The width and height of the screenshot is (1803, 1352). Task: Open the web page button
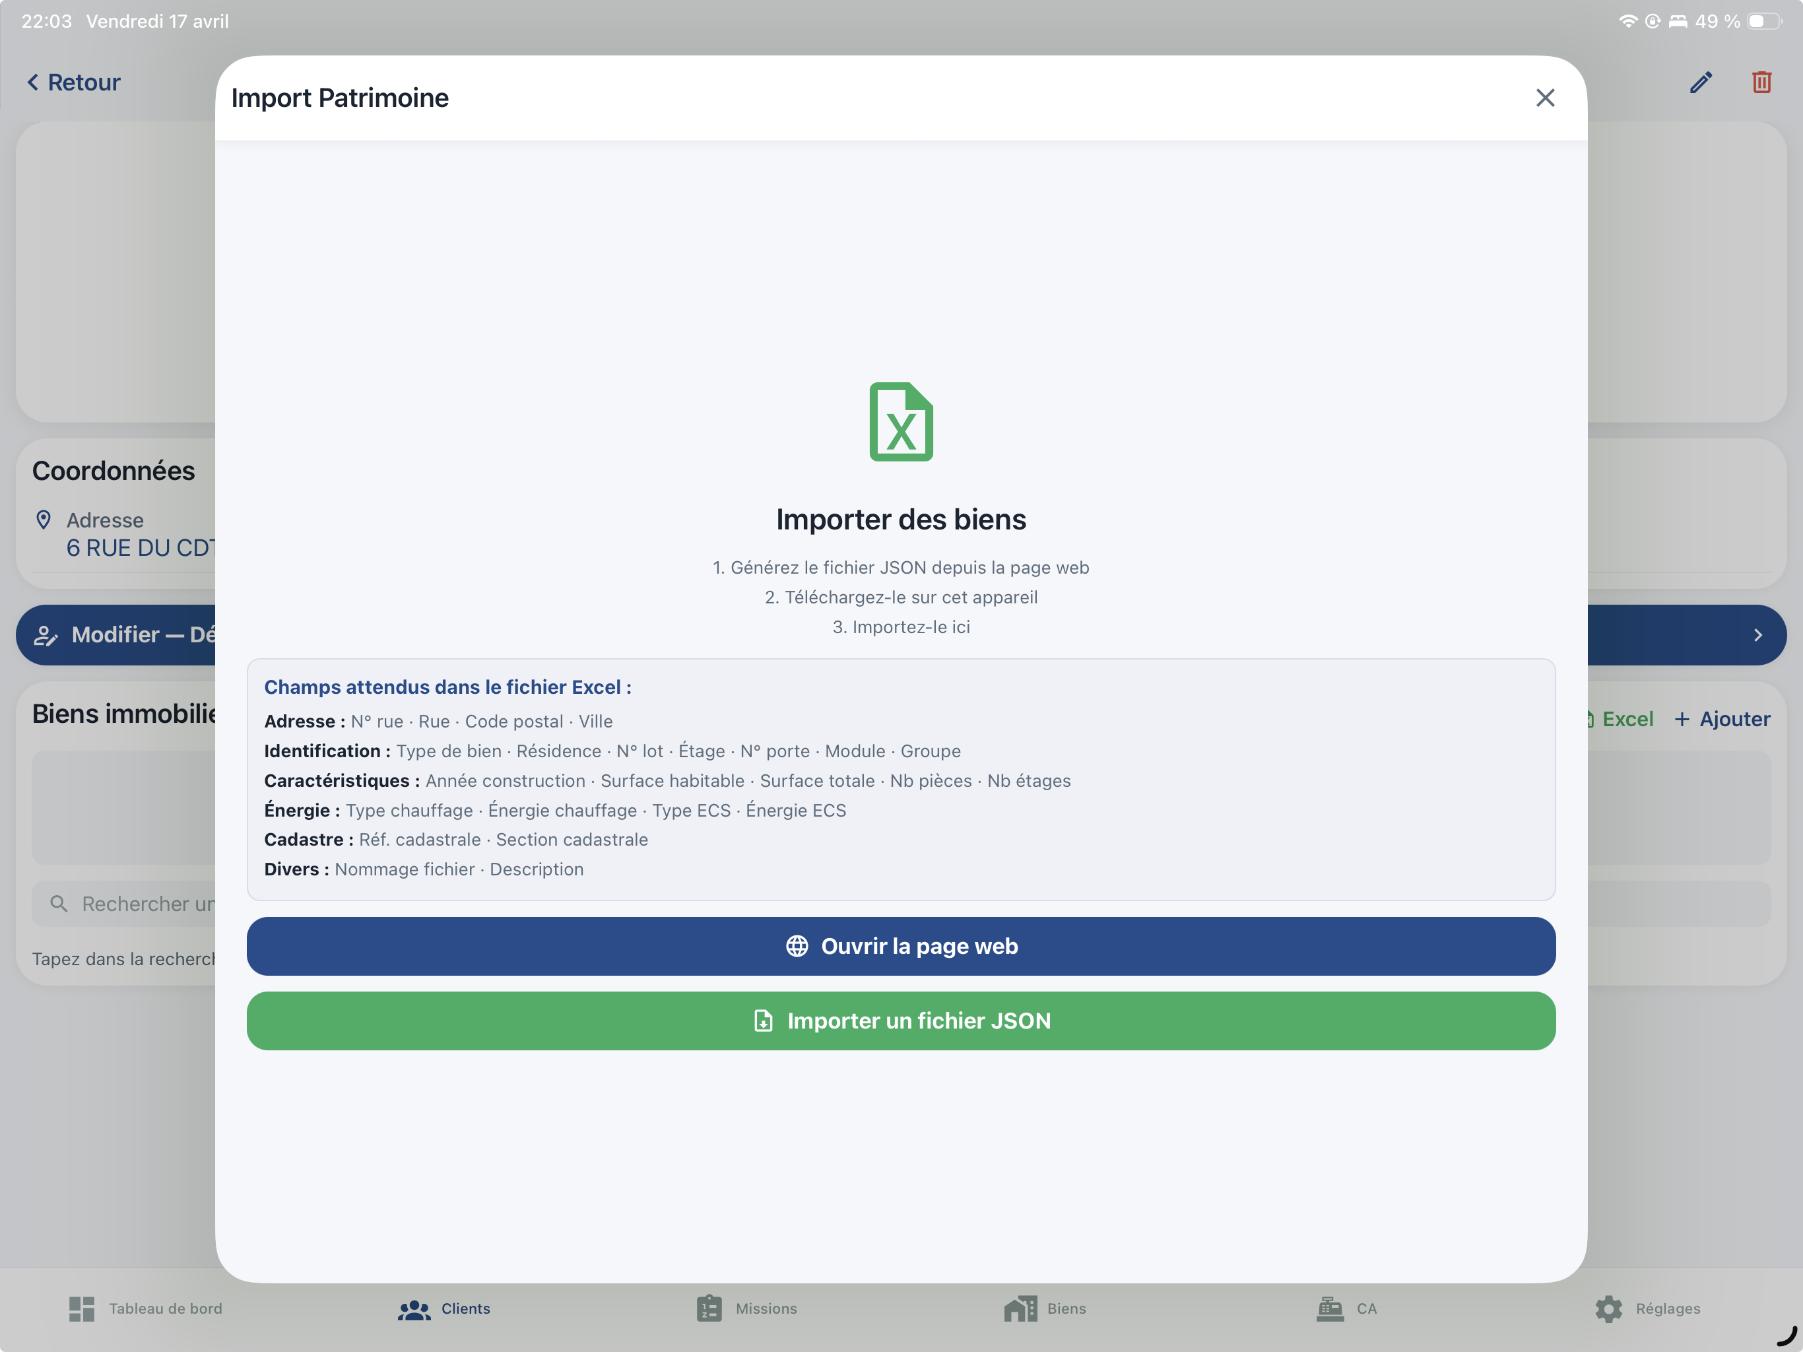coord(901,946)
